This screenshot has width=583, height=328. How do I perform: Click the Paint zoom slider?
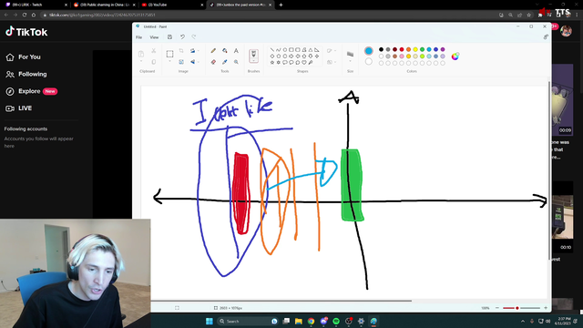pyautogui.click(x=521, y=308)
